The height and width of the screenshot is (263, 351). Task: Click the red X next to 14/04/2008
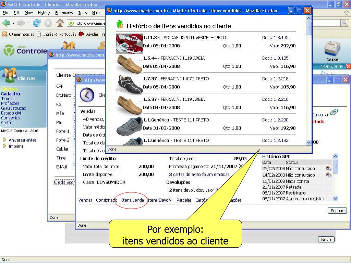tap(348, 66)
